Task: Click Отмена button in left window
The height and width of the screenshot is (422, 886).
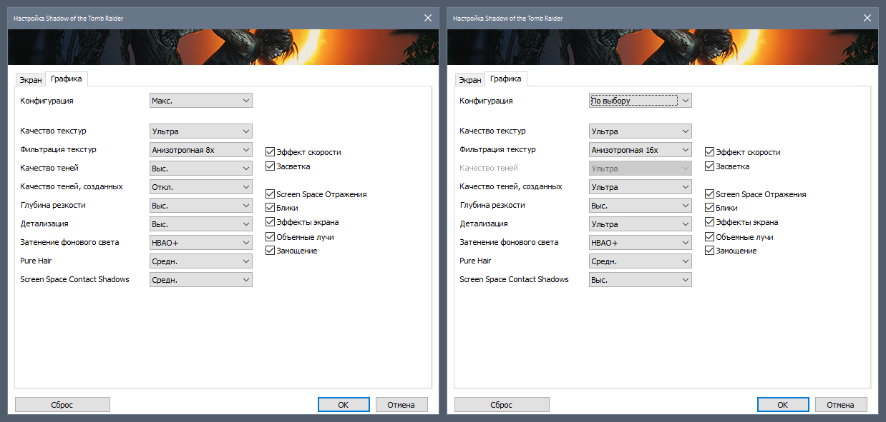Action: (401, 405)
